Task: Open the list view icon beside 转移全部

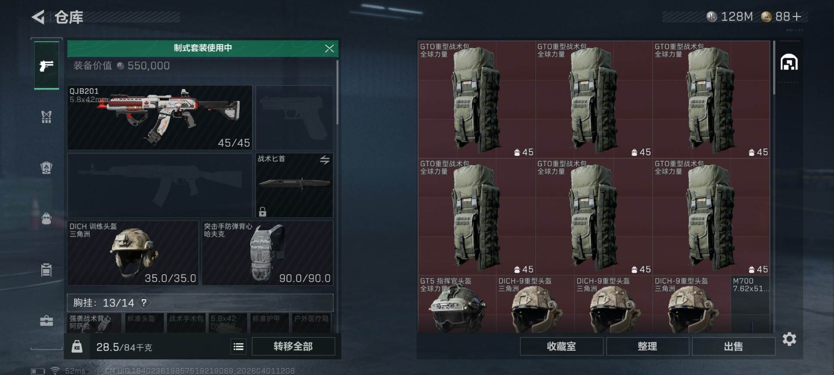Action: [238, 346]
